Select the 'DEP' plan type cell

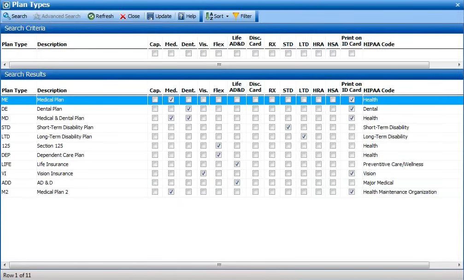coord(18,155)
